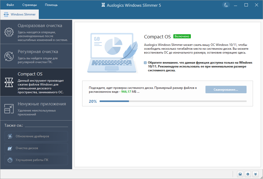The width and height of the screenshot is (263, 179).
Task: Expand panel with double chevron down icon
Action: tap(256, 174)
